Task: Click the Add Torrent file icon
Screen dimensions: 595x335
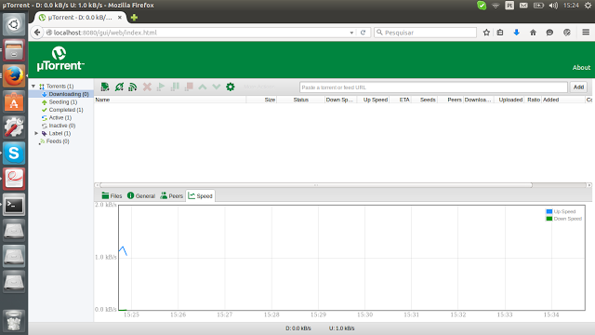Action: tap(105, 87)
